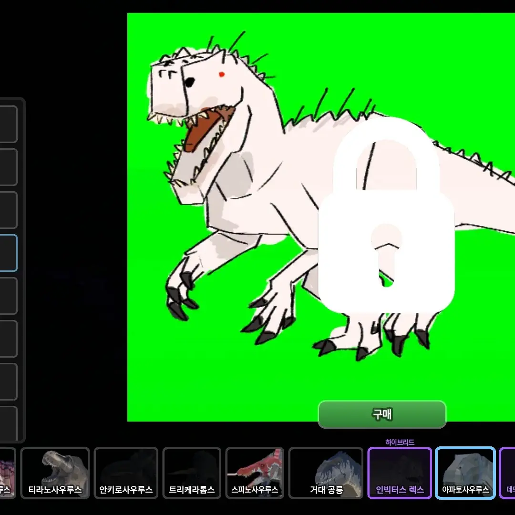Select the partially visible purple 데모 card
This screenshot has width=515, height=515.
pyautogui.click(x=507, y=473)
